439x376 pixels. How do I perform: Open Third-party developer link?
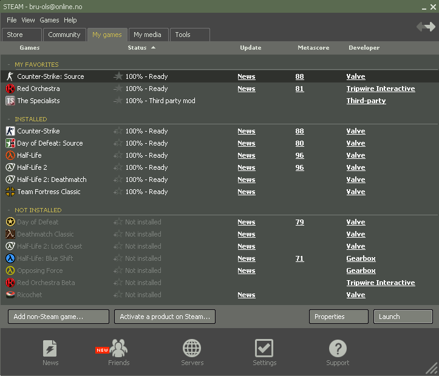(366, 101)
